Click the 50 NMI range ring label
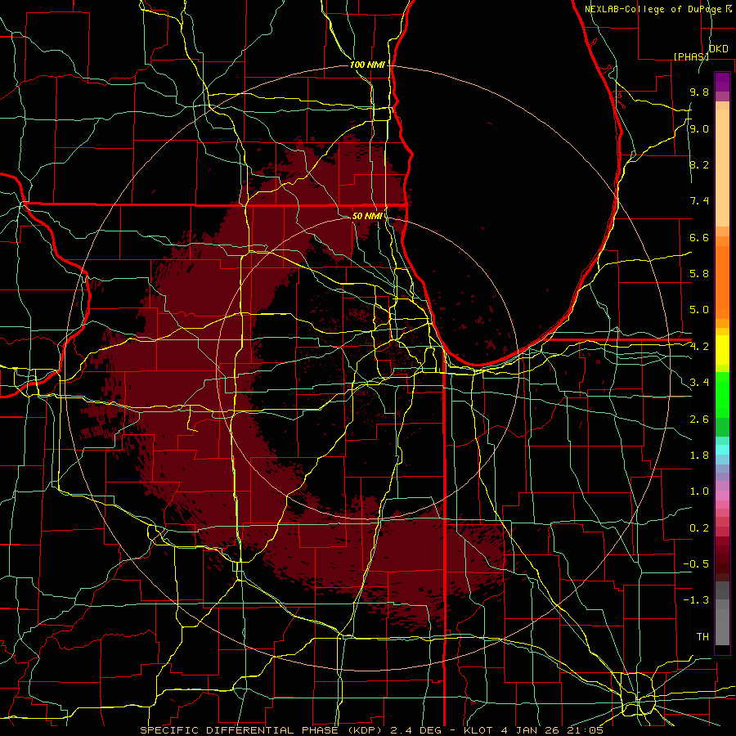 tap(367, 216)
